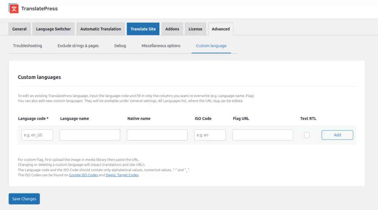Enable the Text RTL checkbox
Screen dimensions: 378x210
click(307, 135)
